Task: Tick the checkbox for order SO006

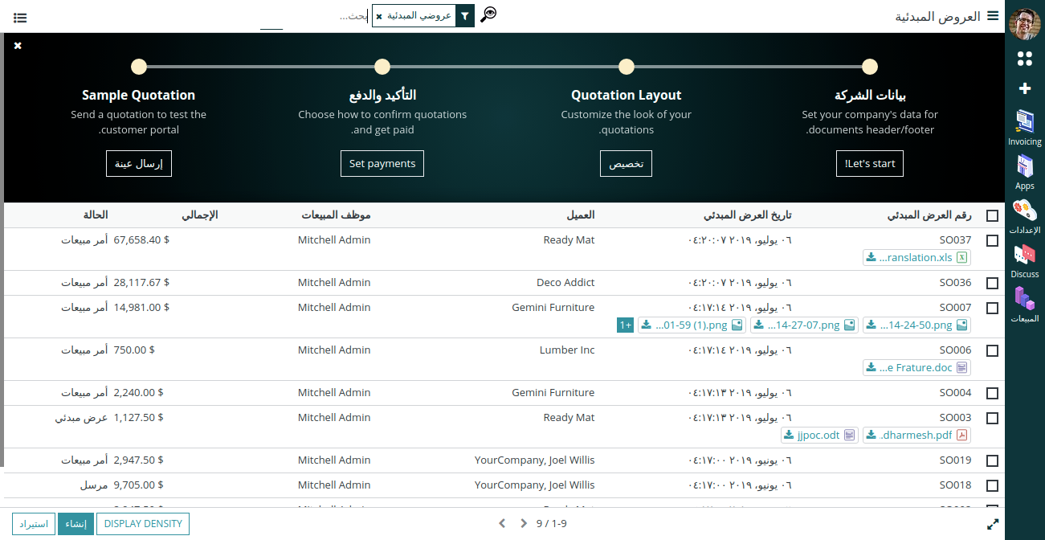Action: [992, 351]
